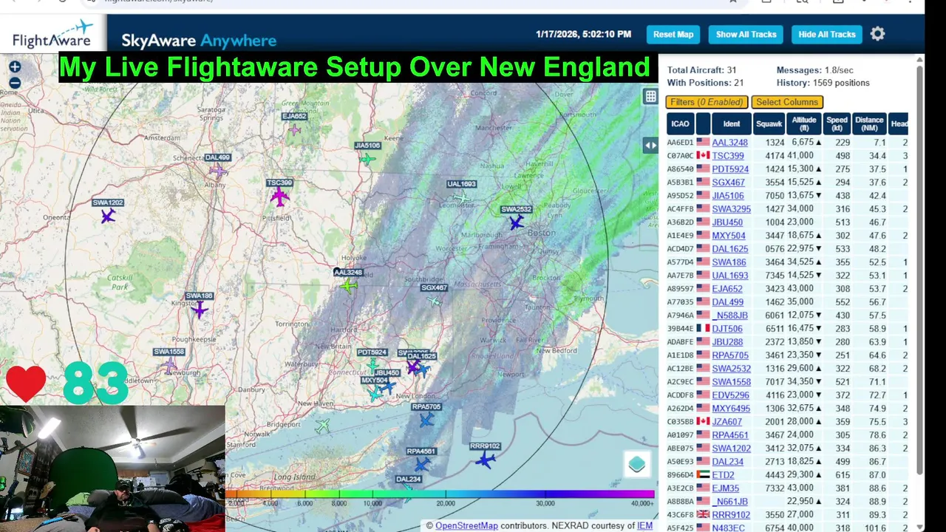Select the TSC399 magenta aircraft icon

pyautogui.click(x=279, y=197)
